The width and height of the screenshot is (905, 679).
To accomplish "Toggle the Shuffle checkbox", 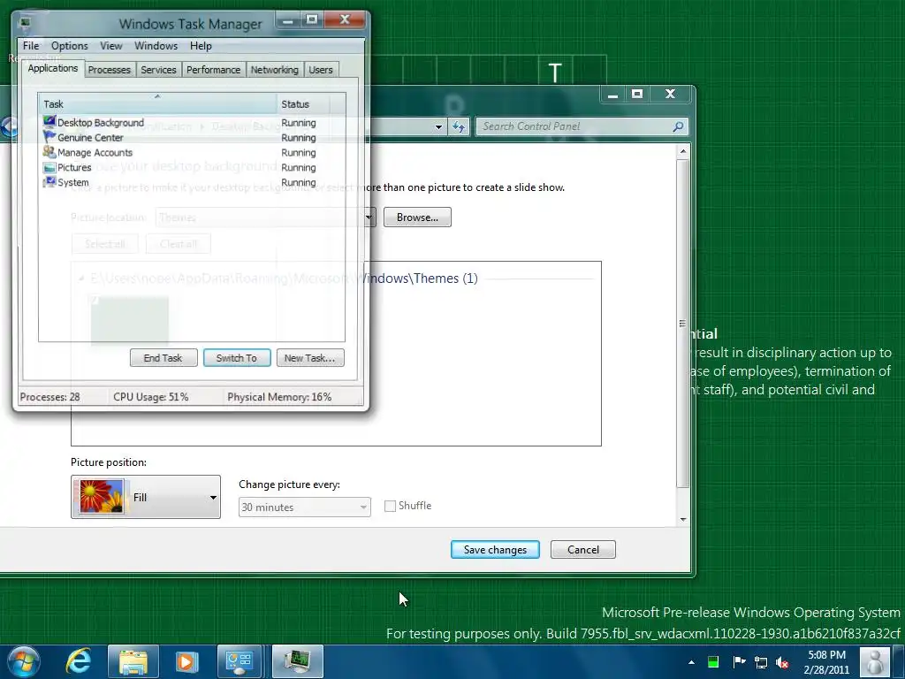I will tap(390, 506).
